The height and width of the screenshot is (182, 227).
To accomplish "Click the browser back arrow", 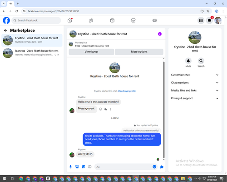I will [4, 11].
